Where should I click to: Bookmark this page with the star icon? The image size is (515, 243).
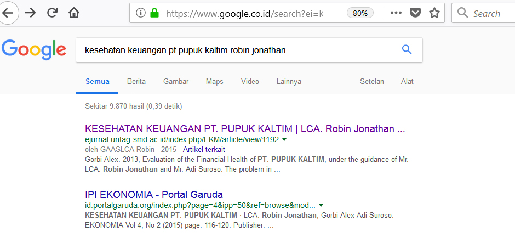[434, 13]
